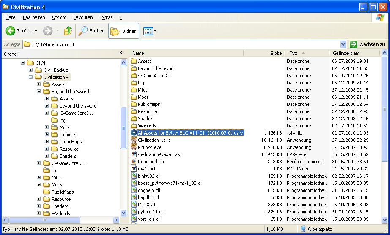Close the Ordner folder pane
This screenshot has width=390, height=235.
[x=121, y=53]
